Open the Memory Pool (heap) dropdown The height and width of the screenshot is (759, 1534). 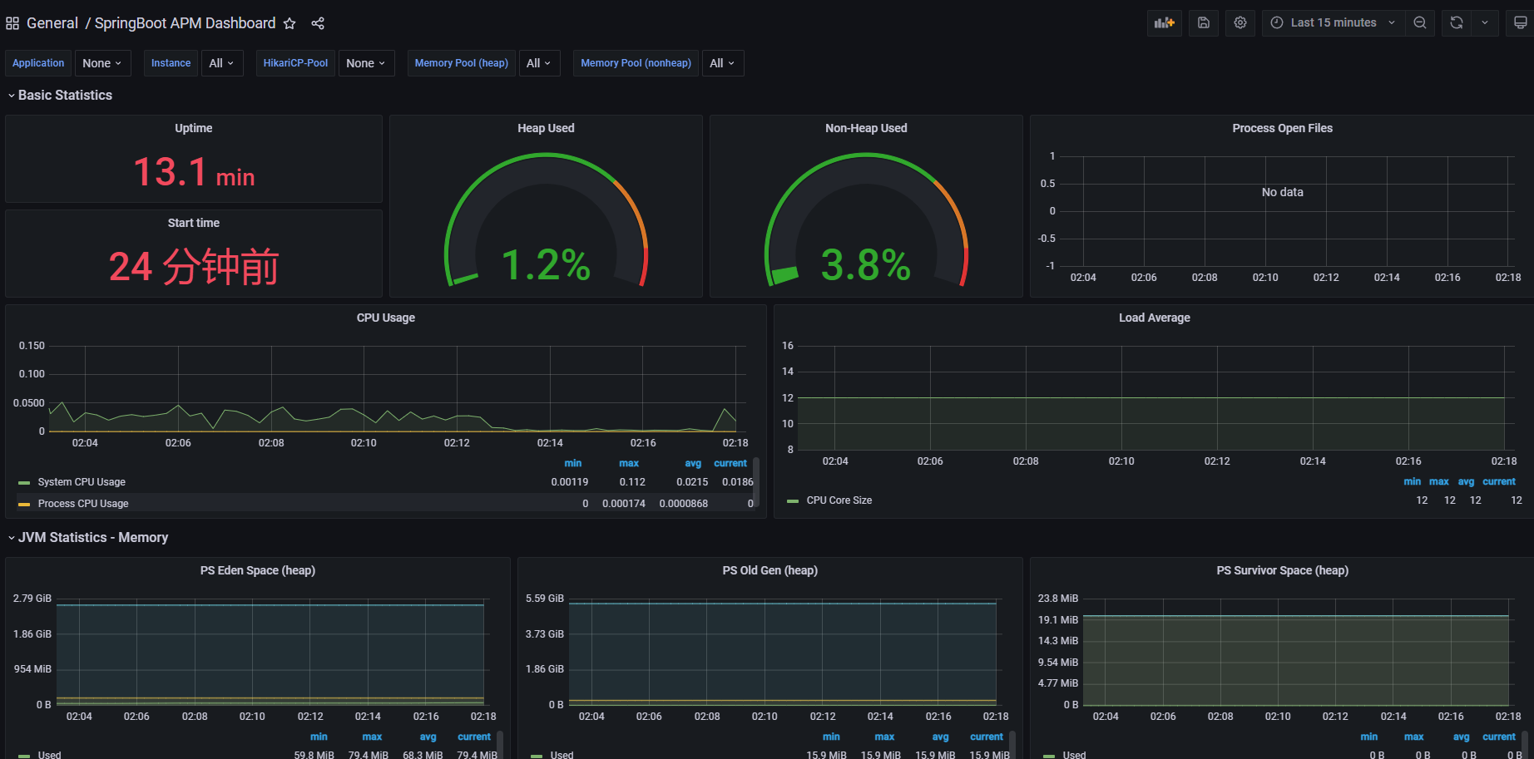538,63
